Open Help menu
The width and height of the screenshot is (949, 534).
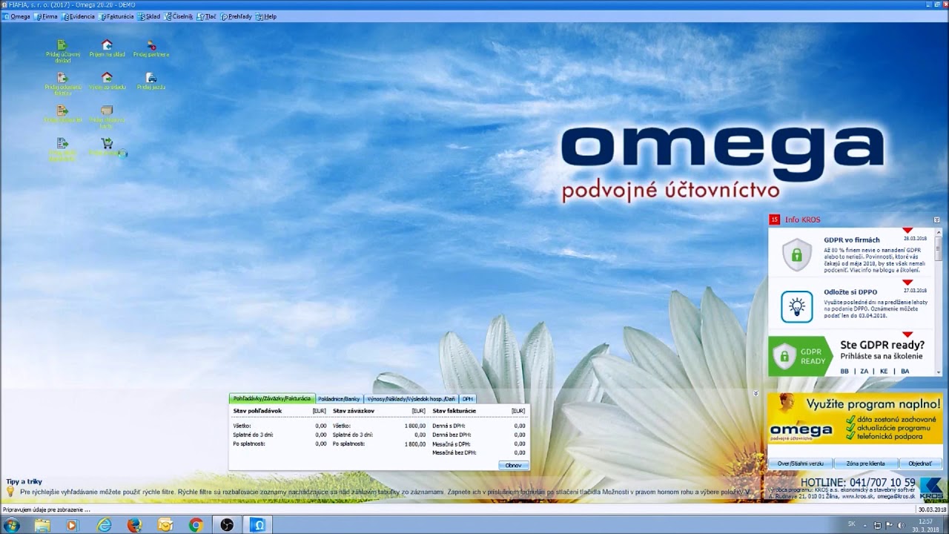point(266,16)
